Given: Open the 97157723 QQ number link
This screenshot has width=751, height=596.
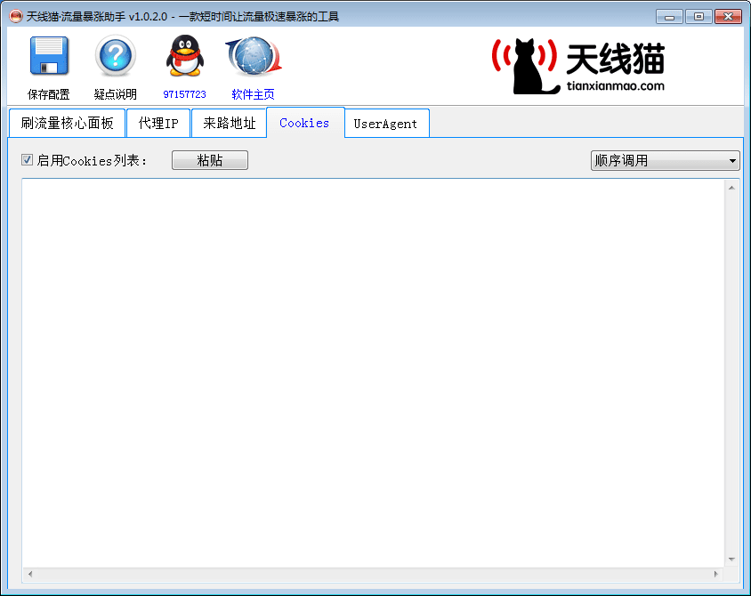Looking at the screenshot, I should coord(184,94).
